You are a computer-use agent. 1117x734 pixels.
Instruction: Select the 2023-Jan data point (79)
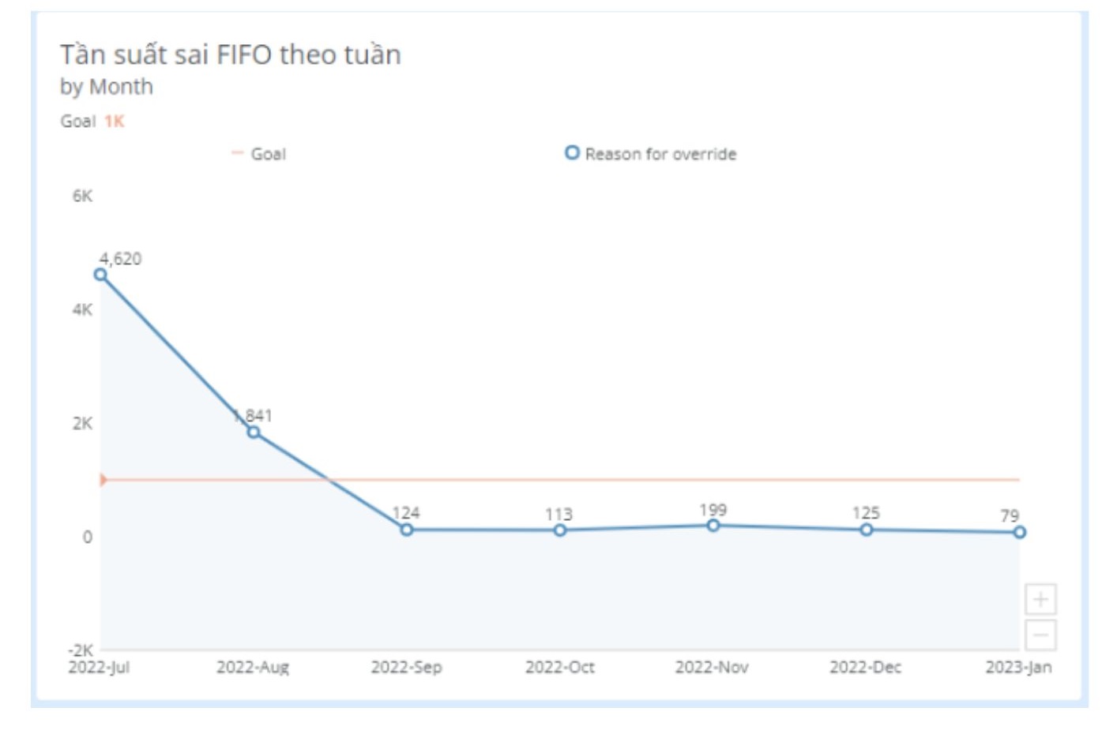coord(1019,533)
